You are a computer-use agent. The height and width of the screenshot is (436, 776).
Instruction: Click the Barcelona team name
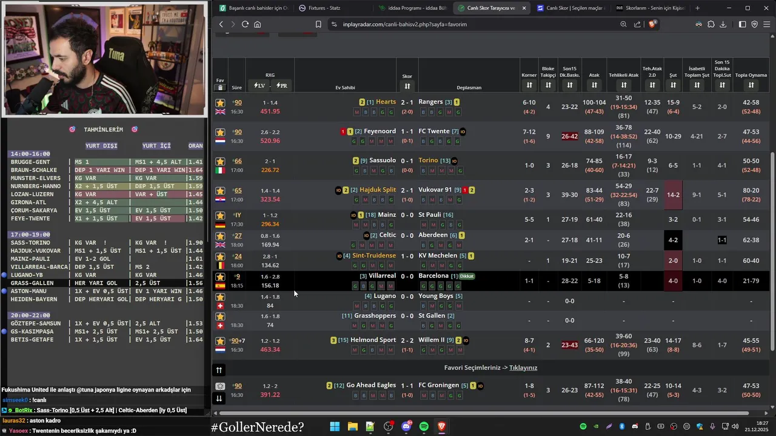pyautogui.click(x=433, y=276)
